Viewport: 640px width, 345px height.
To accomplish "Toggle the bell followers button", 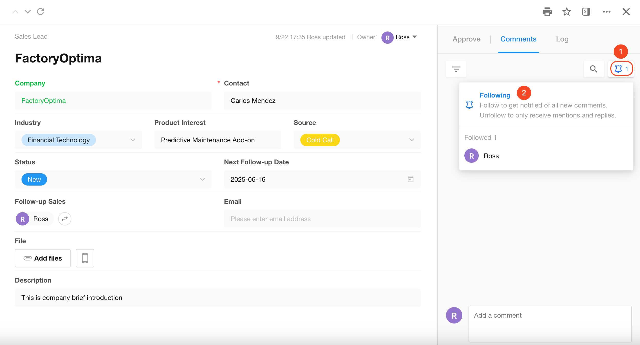I will point(621,69).
